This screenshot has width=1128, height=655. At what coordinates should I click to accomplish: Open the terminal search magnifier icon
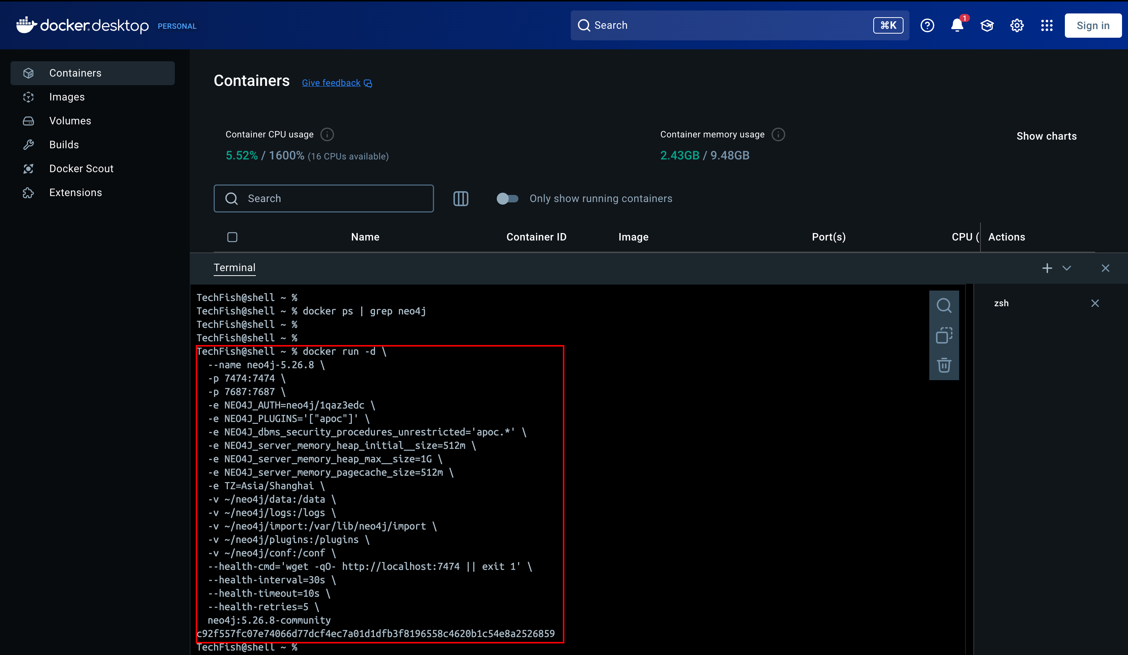pyautogui.click(x=944, y=305)
